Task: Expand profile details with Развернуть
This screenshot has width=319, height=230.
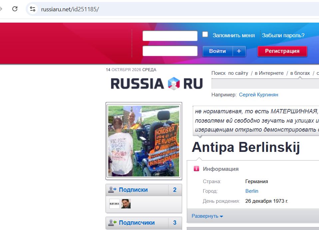Action: tap(207, 216)
